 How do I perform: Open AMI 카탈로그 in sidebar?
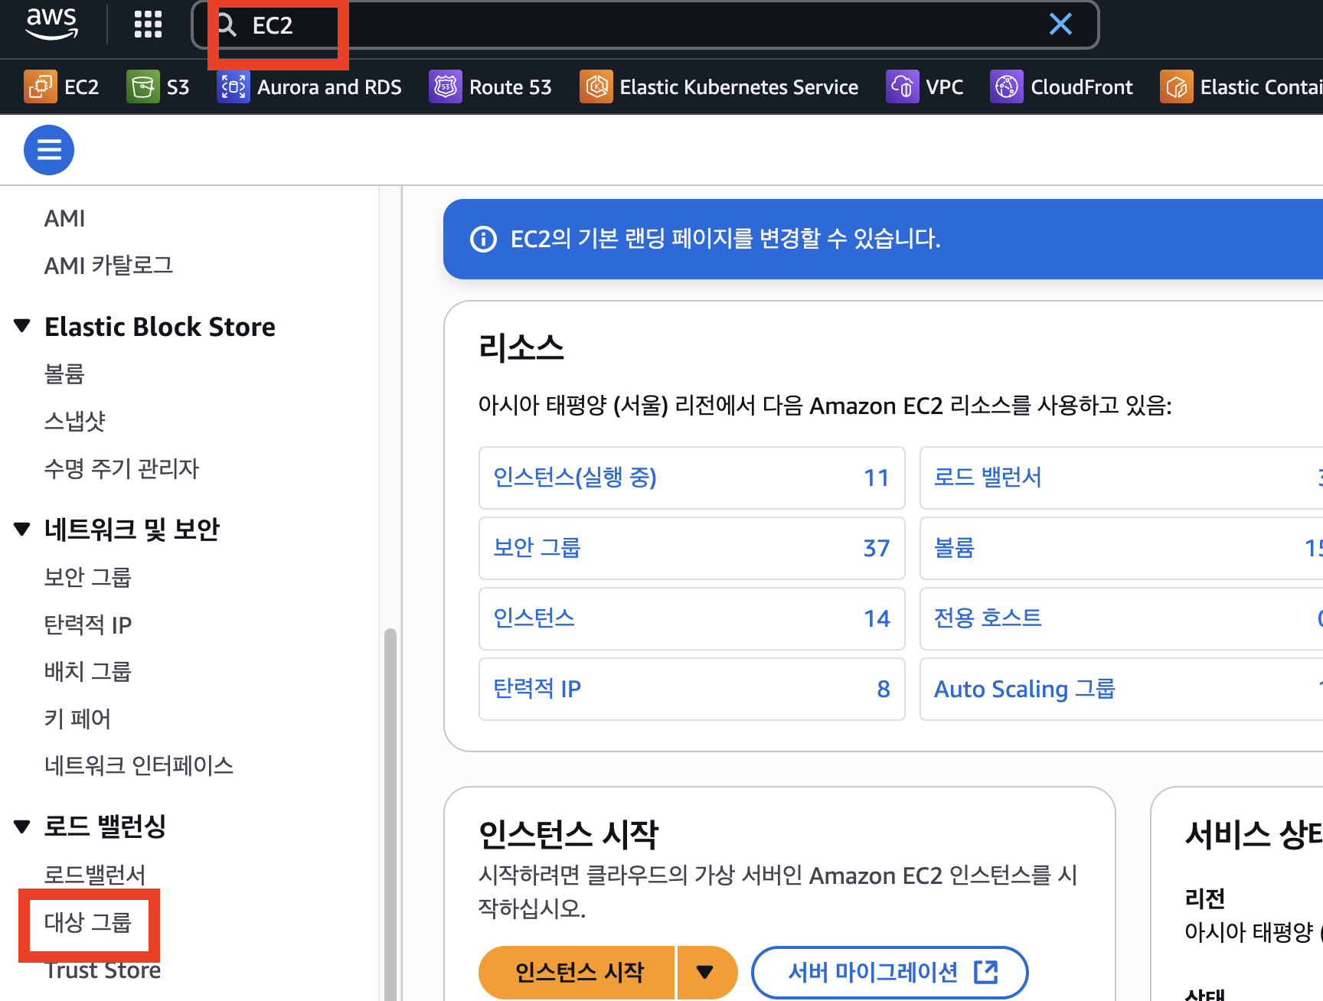tap(109, 266)
